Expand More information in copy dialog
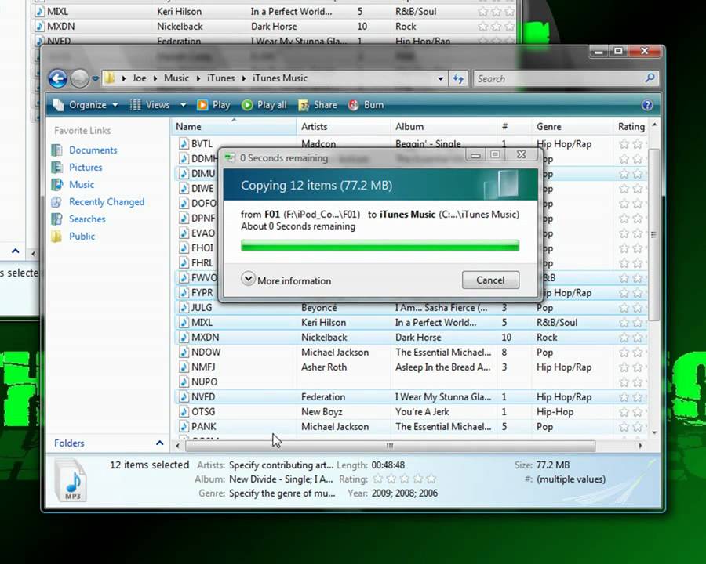This screenshot has width=706, height=564. pyautogui.click(x=286, y=280)
